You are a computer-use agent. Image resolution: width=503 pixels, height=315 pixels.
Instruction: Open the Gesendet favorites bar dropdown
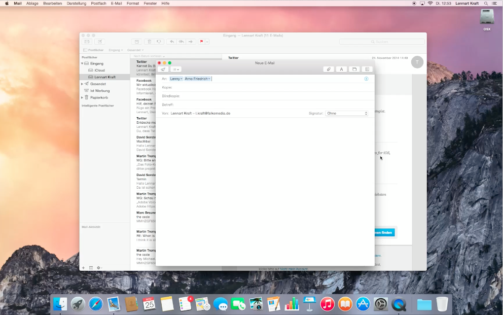tap(135, 50)
